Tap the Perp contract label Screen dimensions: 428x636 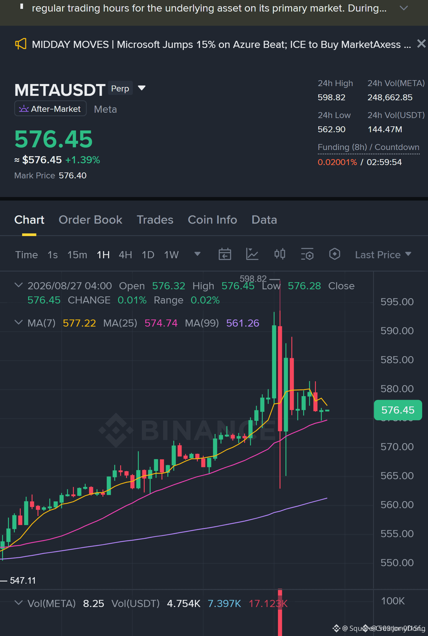(120, 88)
